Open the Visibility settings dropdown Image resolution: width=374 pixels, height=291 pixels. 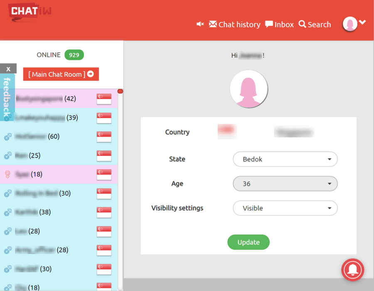point(285,208)
